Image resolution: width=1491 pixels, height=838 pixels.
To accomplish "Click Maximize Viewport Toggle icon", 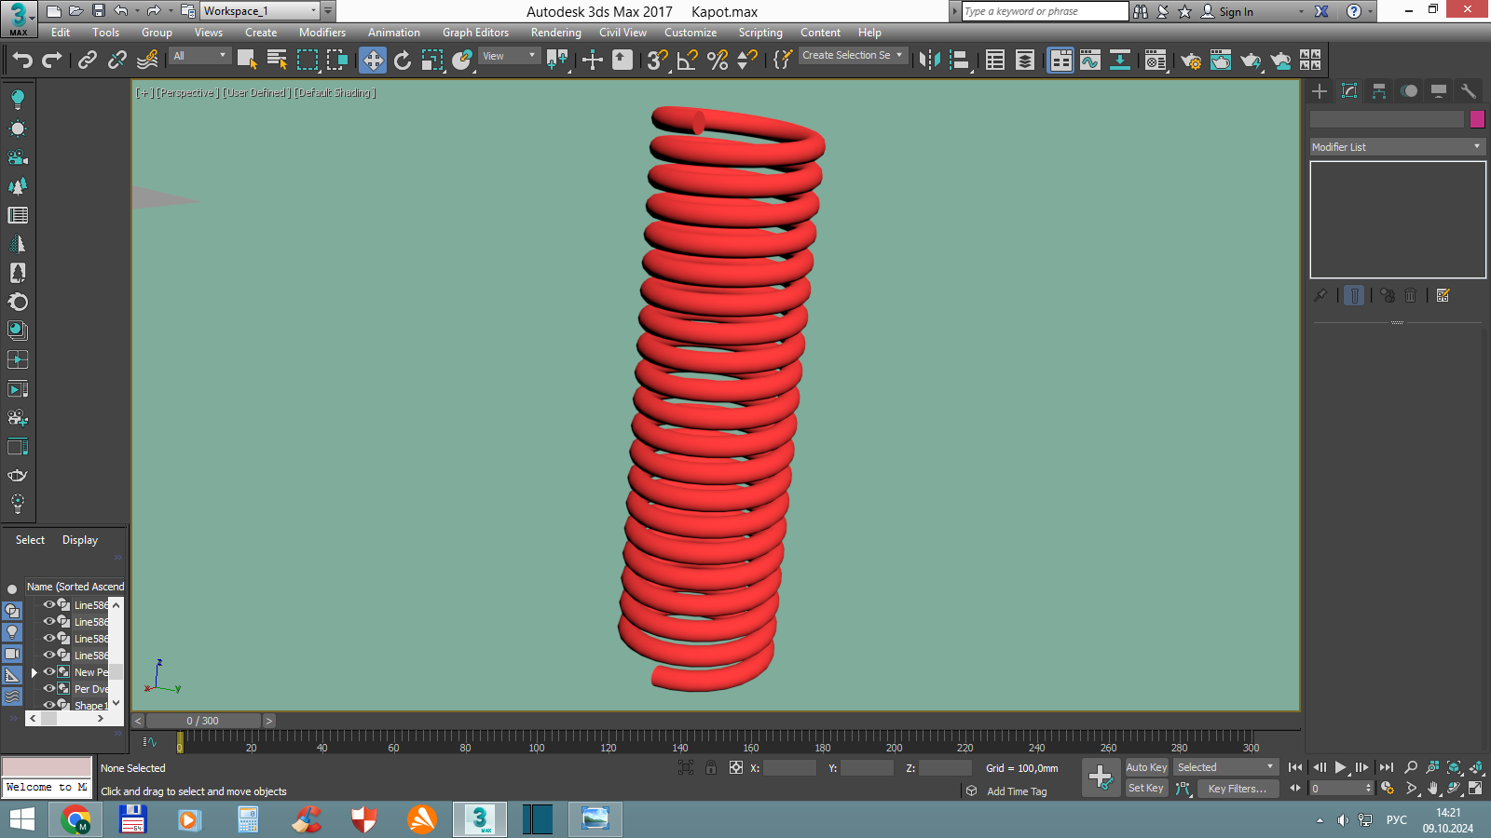I will 1475,788.
